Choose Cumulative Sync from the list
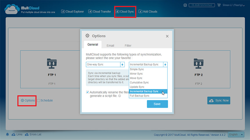Screen dimensions: 250x140 (148, 82)
